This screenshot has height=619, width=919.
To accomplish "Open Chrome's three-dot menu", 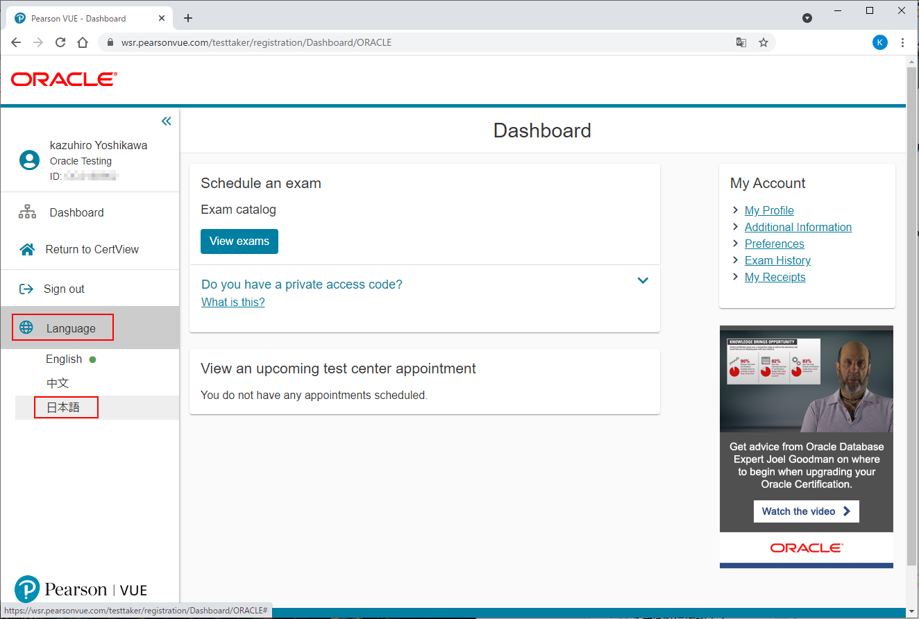I will point(902,42).
